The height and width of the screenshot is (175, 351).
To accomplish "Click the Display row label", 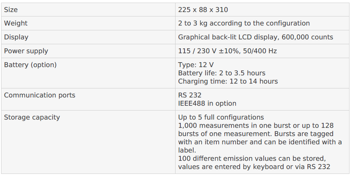I will click(16, 37).
